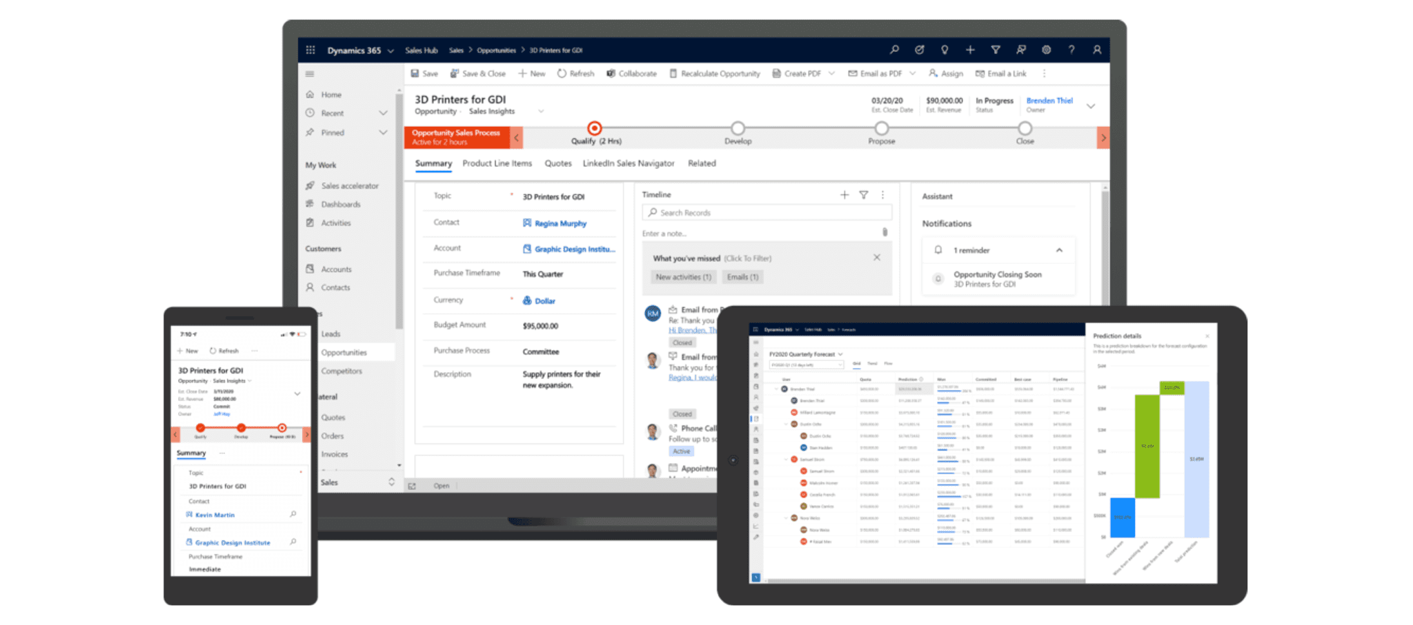This screenshot has width=1413, height=625.
Task: Click the plus quick create icon in top bar
Action: [970, 50]
